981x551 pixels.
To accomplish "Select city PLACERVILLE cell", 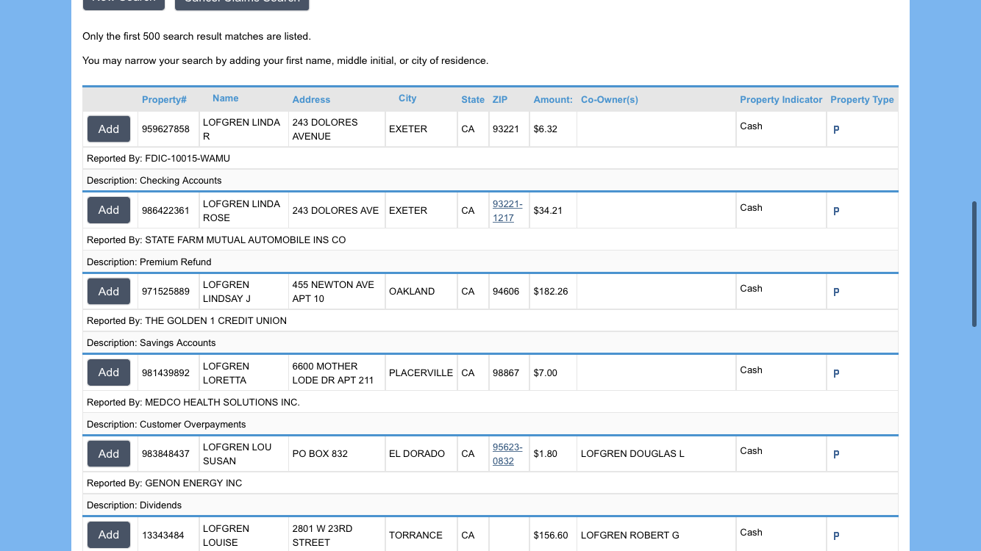I will point(421,373).
